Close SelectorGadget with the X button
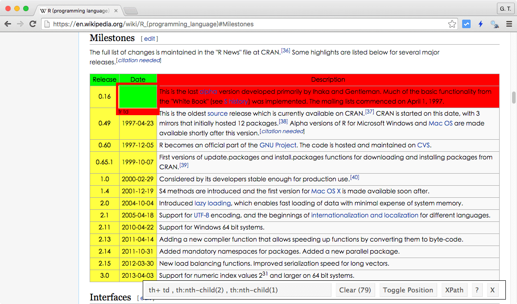Viewport: 517px width, 304px height. [492, 290]
